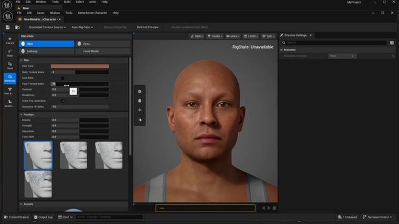Screen dimensions: 399x224
Task: Click the Refresh Preview button
Action: tap(148, 27)
